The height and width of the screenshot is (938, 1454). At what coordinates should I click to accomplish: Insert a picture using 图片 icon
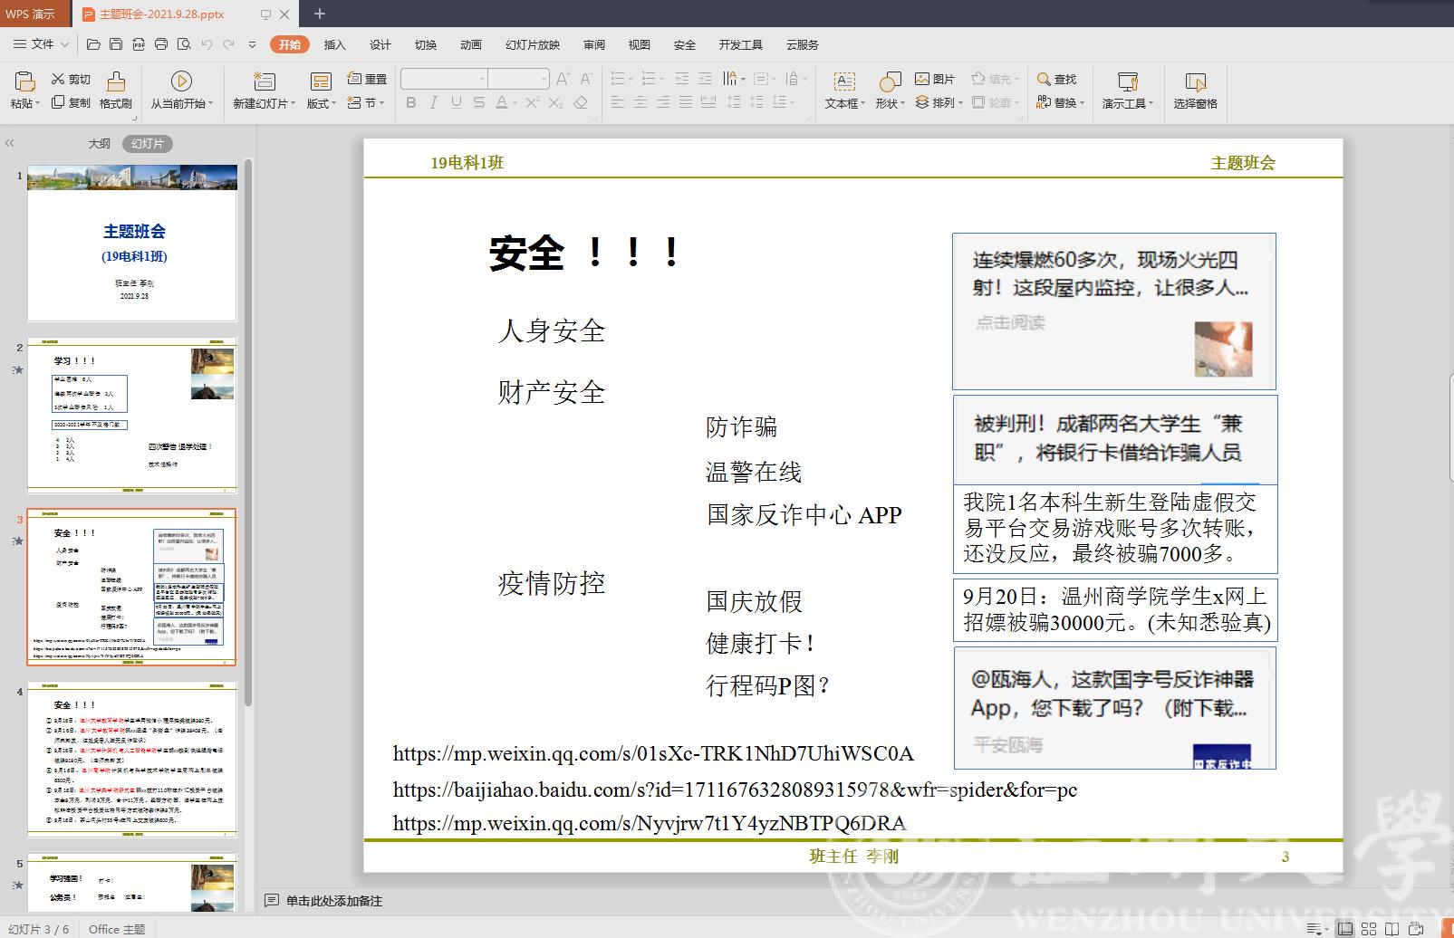923,80
